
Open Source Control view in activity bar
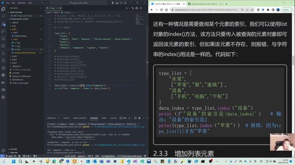click(x=3, y=24)
